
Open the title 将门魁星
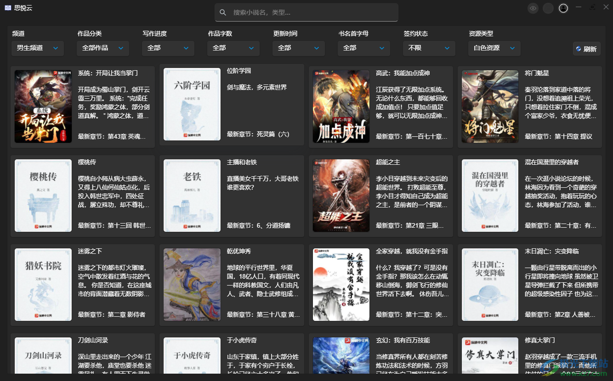coord(537,73)
